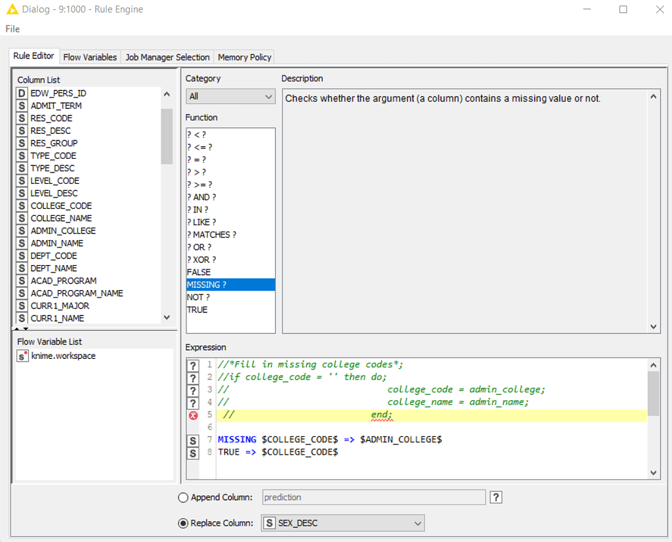The width and height of the screenshot is (672, 542).
Task: Select the Append Column radio button
Action: pos(183,497)
